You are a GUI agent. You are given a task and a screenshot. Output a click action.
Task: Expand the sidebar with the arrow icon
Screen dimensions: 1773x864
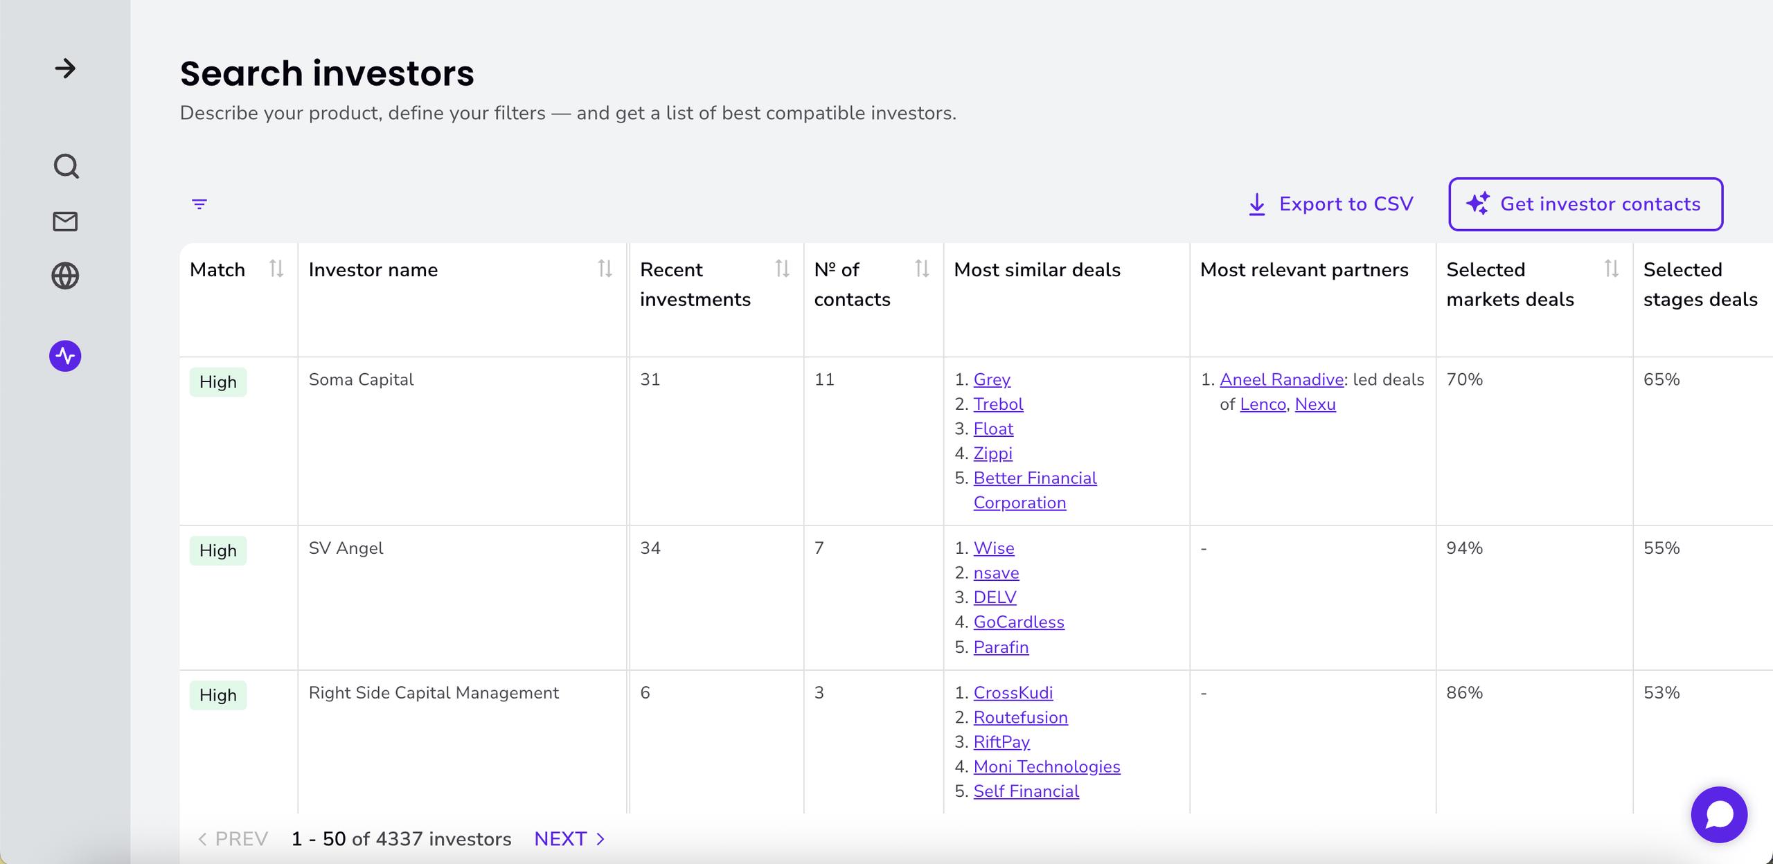click(x=65, y=69)
